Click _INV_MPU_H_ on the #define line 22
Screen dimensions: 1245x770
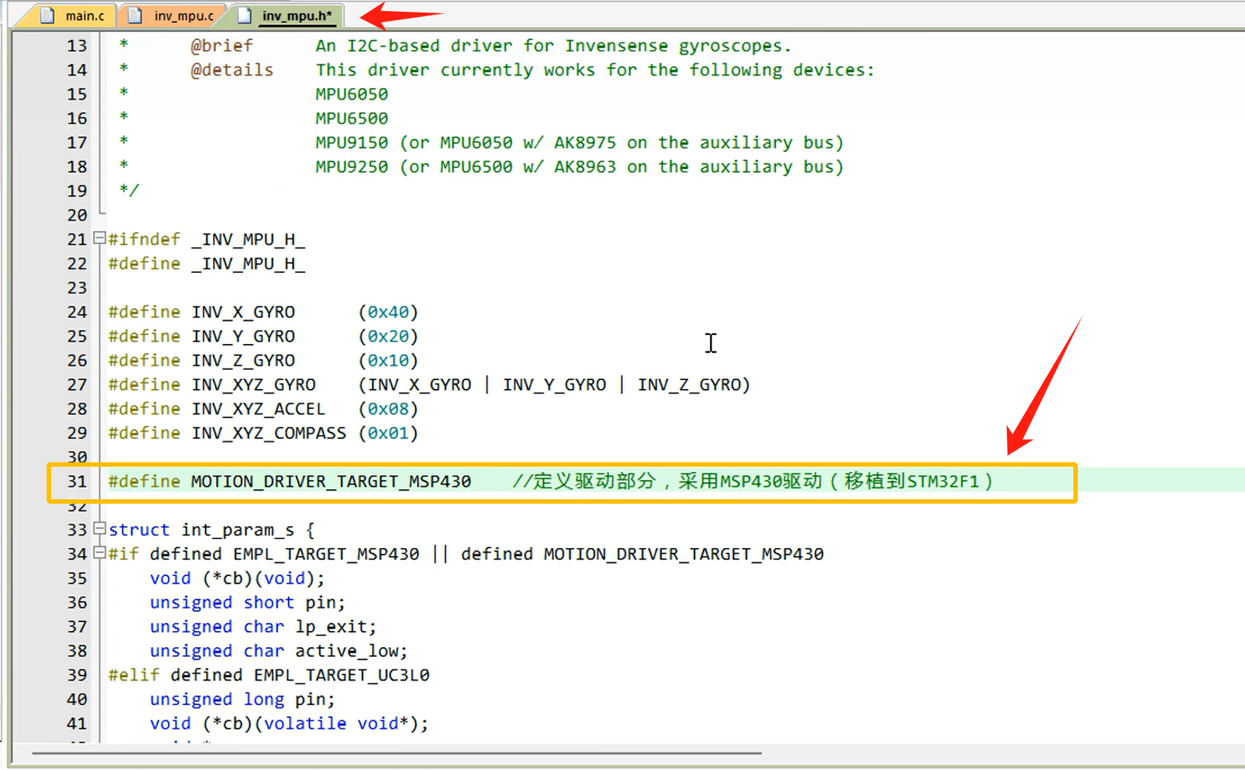click(249, 264)
